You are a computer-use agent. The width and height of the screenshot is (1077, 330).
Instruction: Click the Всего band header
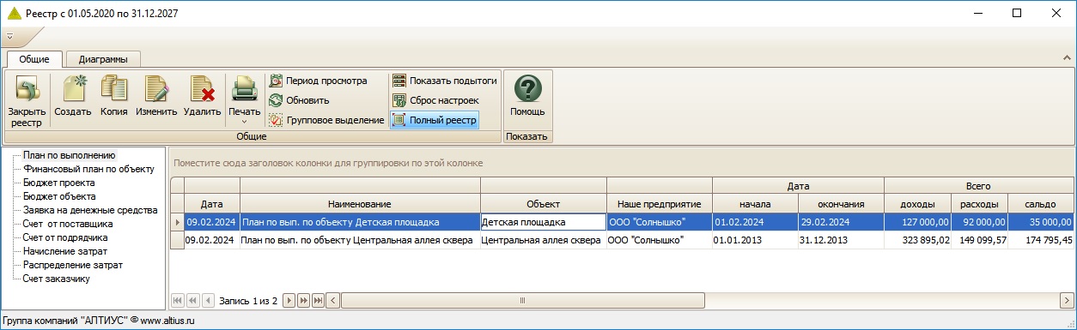[x=978, y=186]
